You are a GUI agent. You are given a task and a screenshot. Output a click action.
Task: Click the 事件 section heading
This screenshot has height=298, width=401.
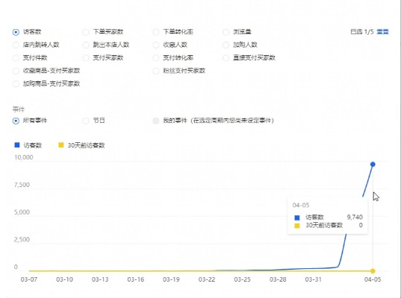click(19, 110)
